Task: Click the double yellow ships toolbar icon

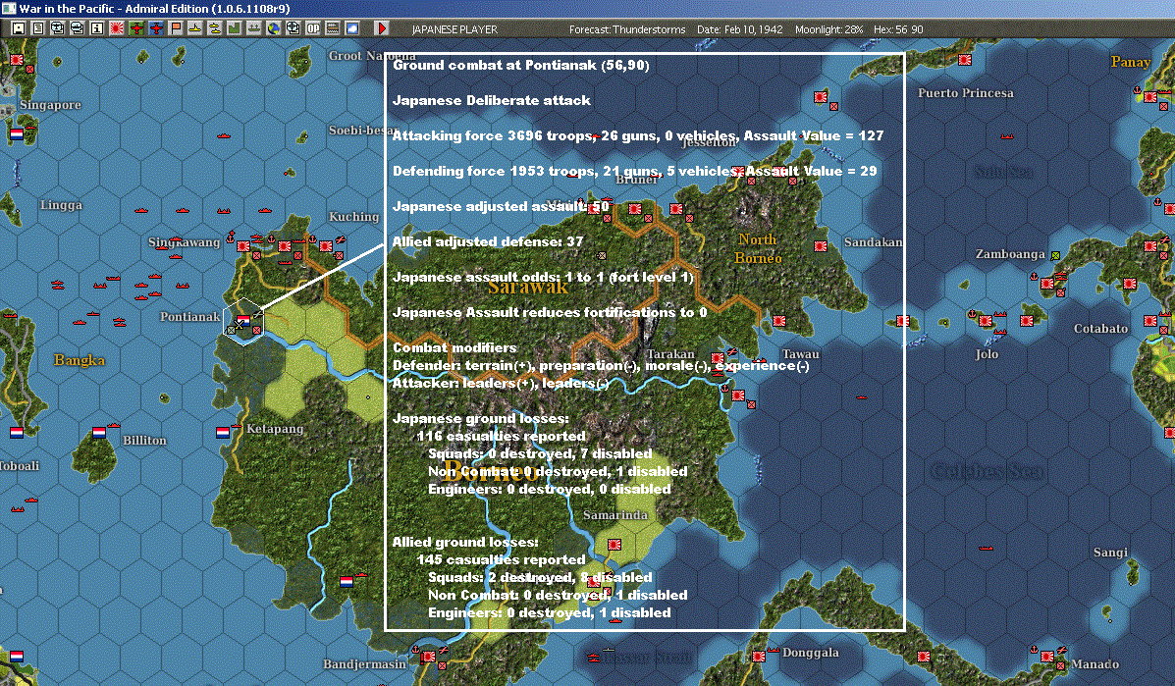Action: click(x=214, y=28)
